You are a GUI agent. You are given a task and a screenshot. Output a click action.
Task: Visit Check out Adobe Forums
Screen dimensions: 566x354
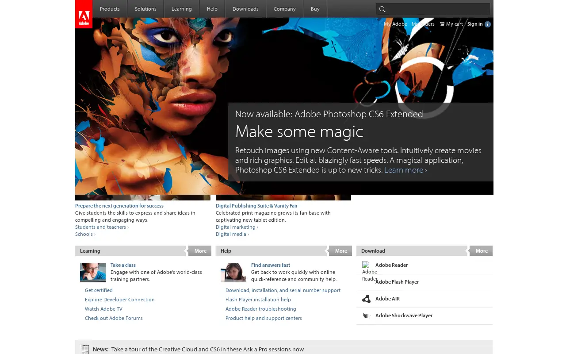coord(114,318)
